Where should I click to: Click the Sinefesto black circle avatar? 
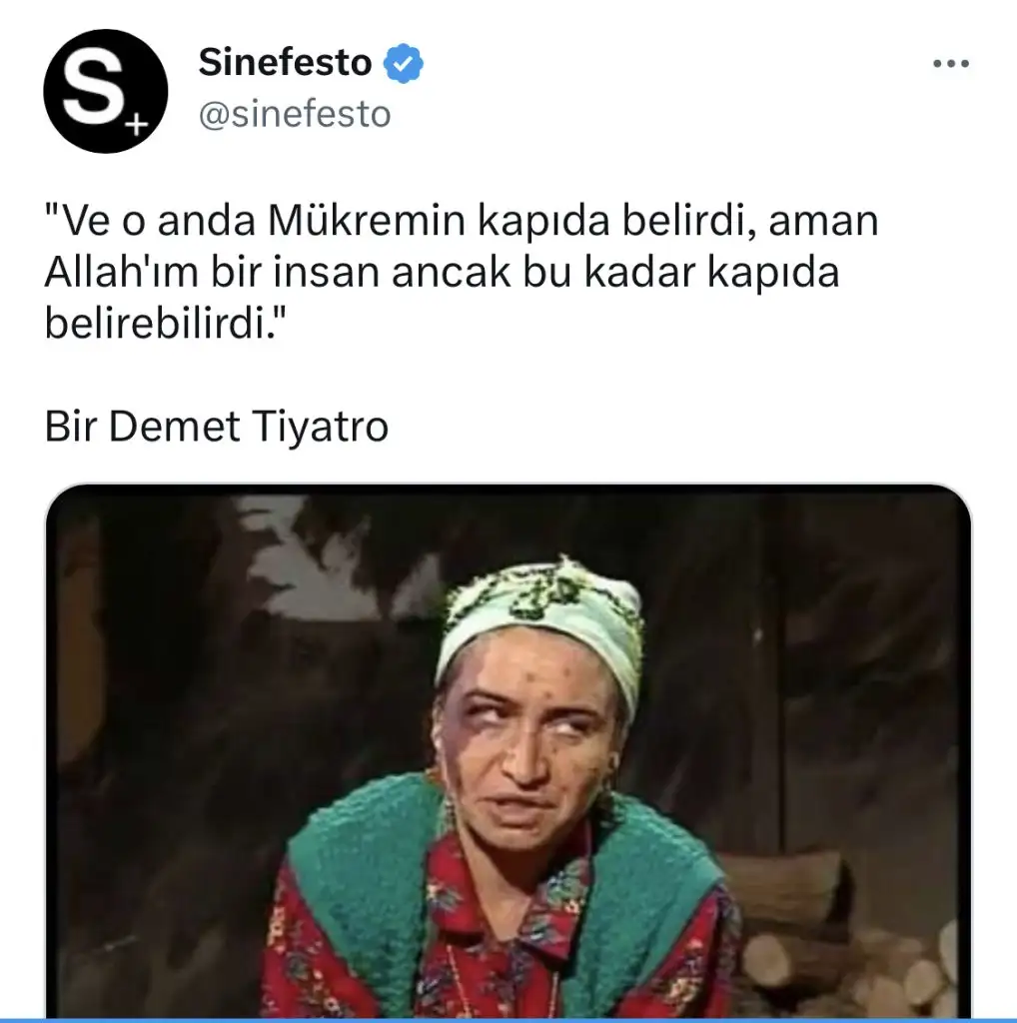point(106,91)
